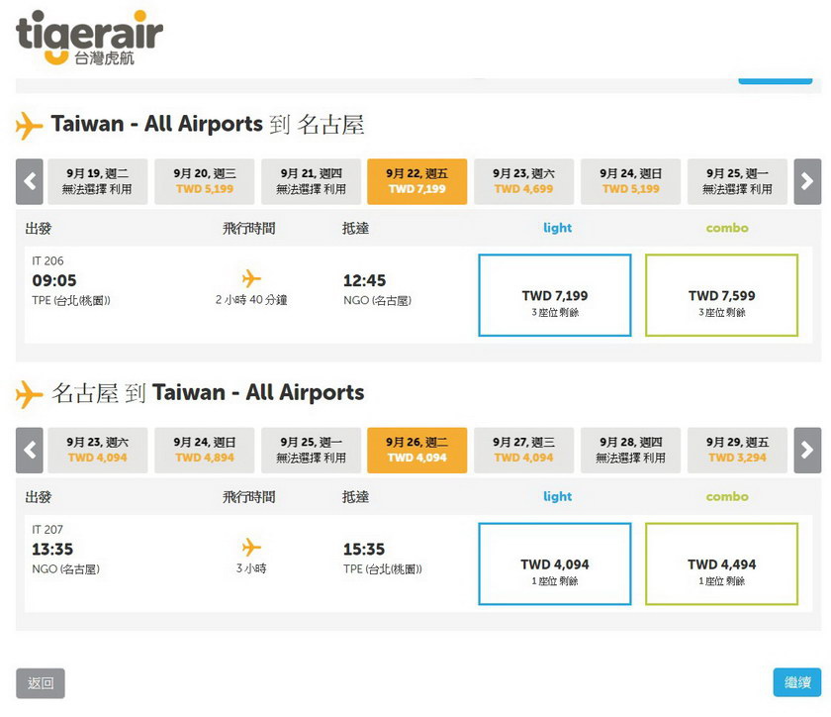
Task: Show later return dates with right arrow
Action: point(807,450)
